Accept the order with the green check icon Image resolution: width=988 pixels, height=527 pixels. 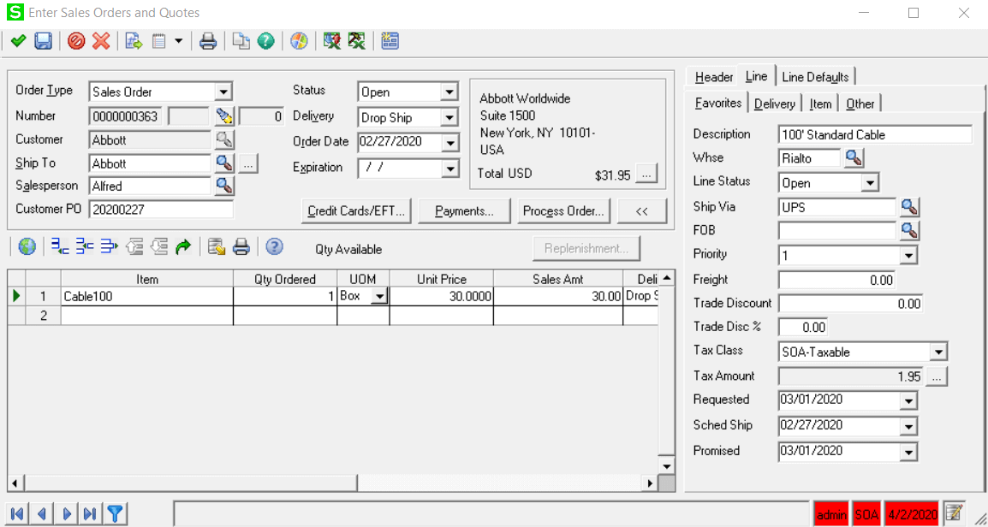coord(19,40)
